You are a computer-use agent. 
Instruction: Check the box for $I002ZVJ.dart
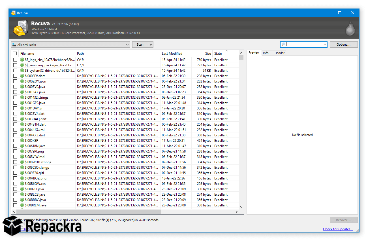15,114
